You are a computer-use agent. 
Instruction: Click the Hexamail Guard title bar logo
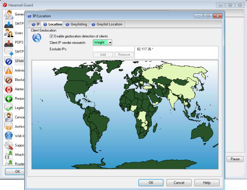pos(5,5)
